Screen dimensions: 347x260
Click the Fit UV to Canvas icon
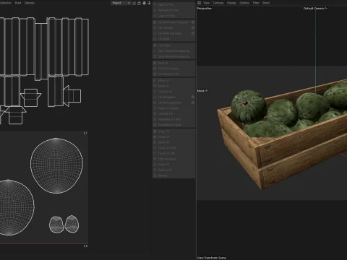point(155,69)
